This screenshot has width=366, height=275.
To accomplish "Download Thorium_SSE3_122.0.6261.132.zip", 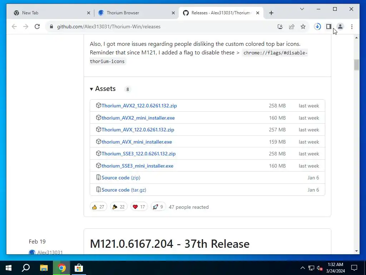I will click(x=138, y=154).
